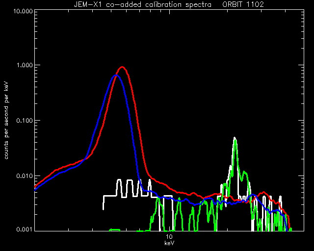Viewport: 314px width, 251px height.
Task: Click the secondary green peak right of main spike
Action: click(244, 172)
